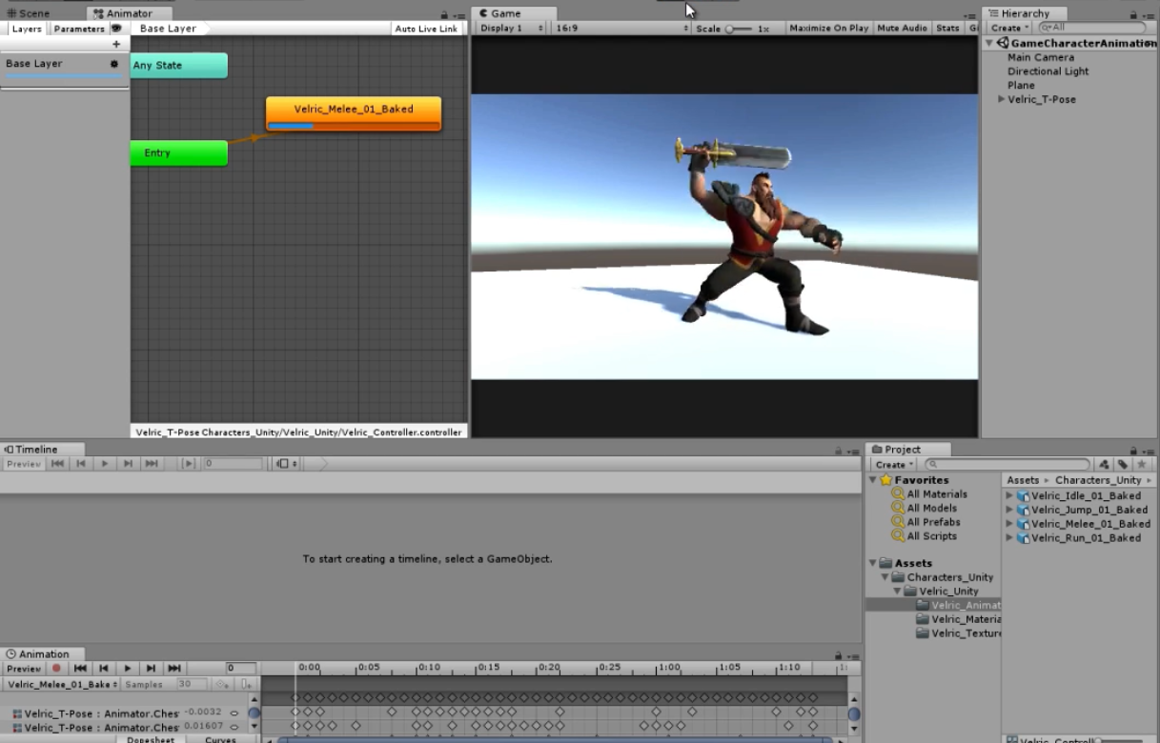Toggle Stats overlay in Game view
This screenshot has height=743, width=1160.
[947, 29]
